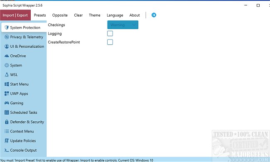The height and width of the screenshot is (162, 270).
Task: Click the Context Menu list icon
Action: click(7, 131)
